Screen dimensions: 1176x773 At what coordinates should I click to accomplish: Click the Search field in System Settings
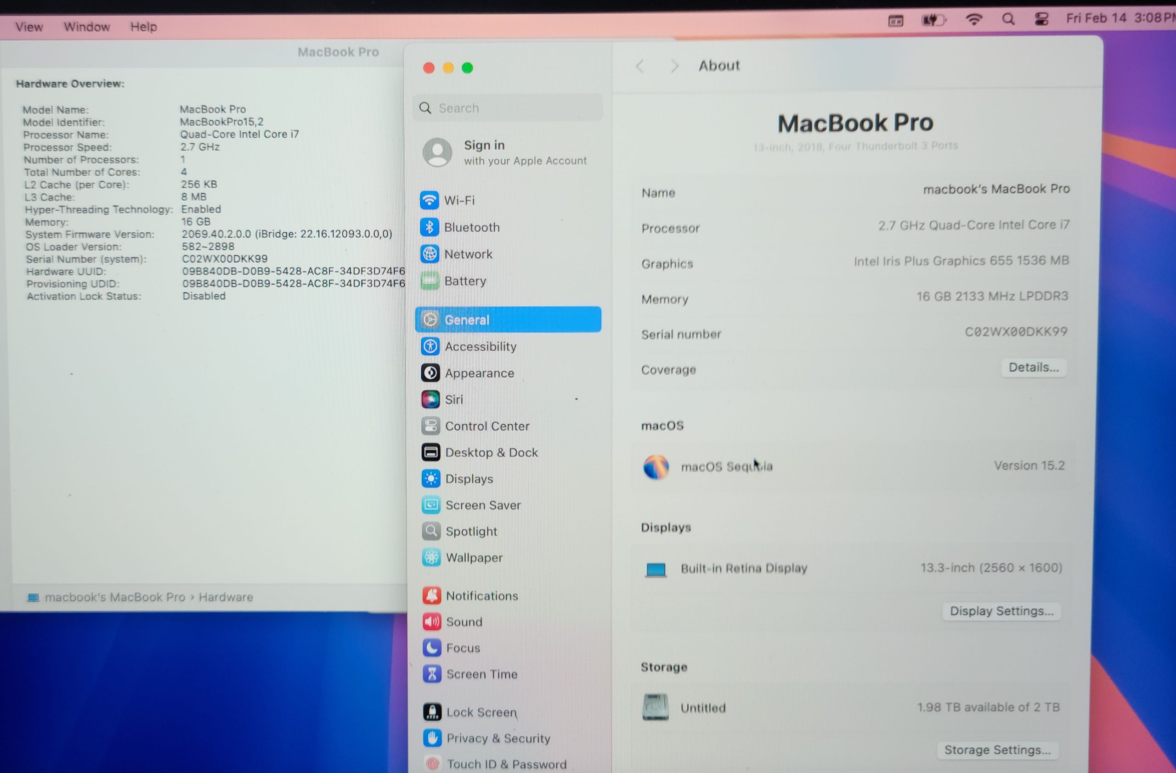coord(508,107)
